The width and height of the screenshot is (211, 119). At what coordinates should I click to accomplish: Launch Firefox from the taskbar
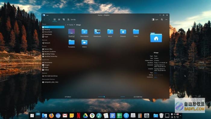point(51,116)
